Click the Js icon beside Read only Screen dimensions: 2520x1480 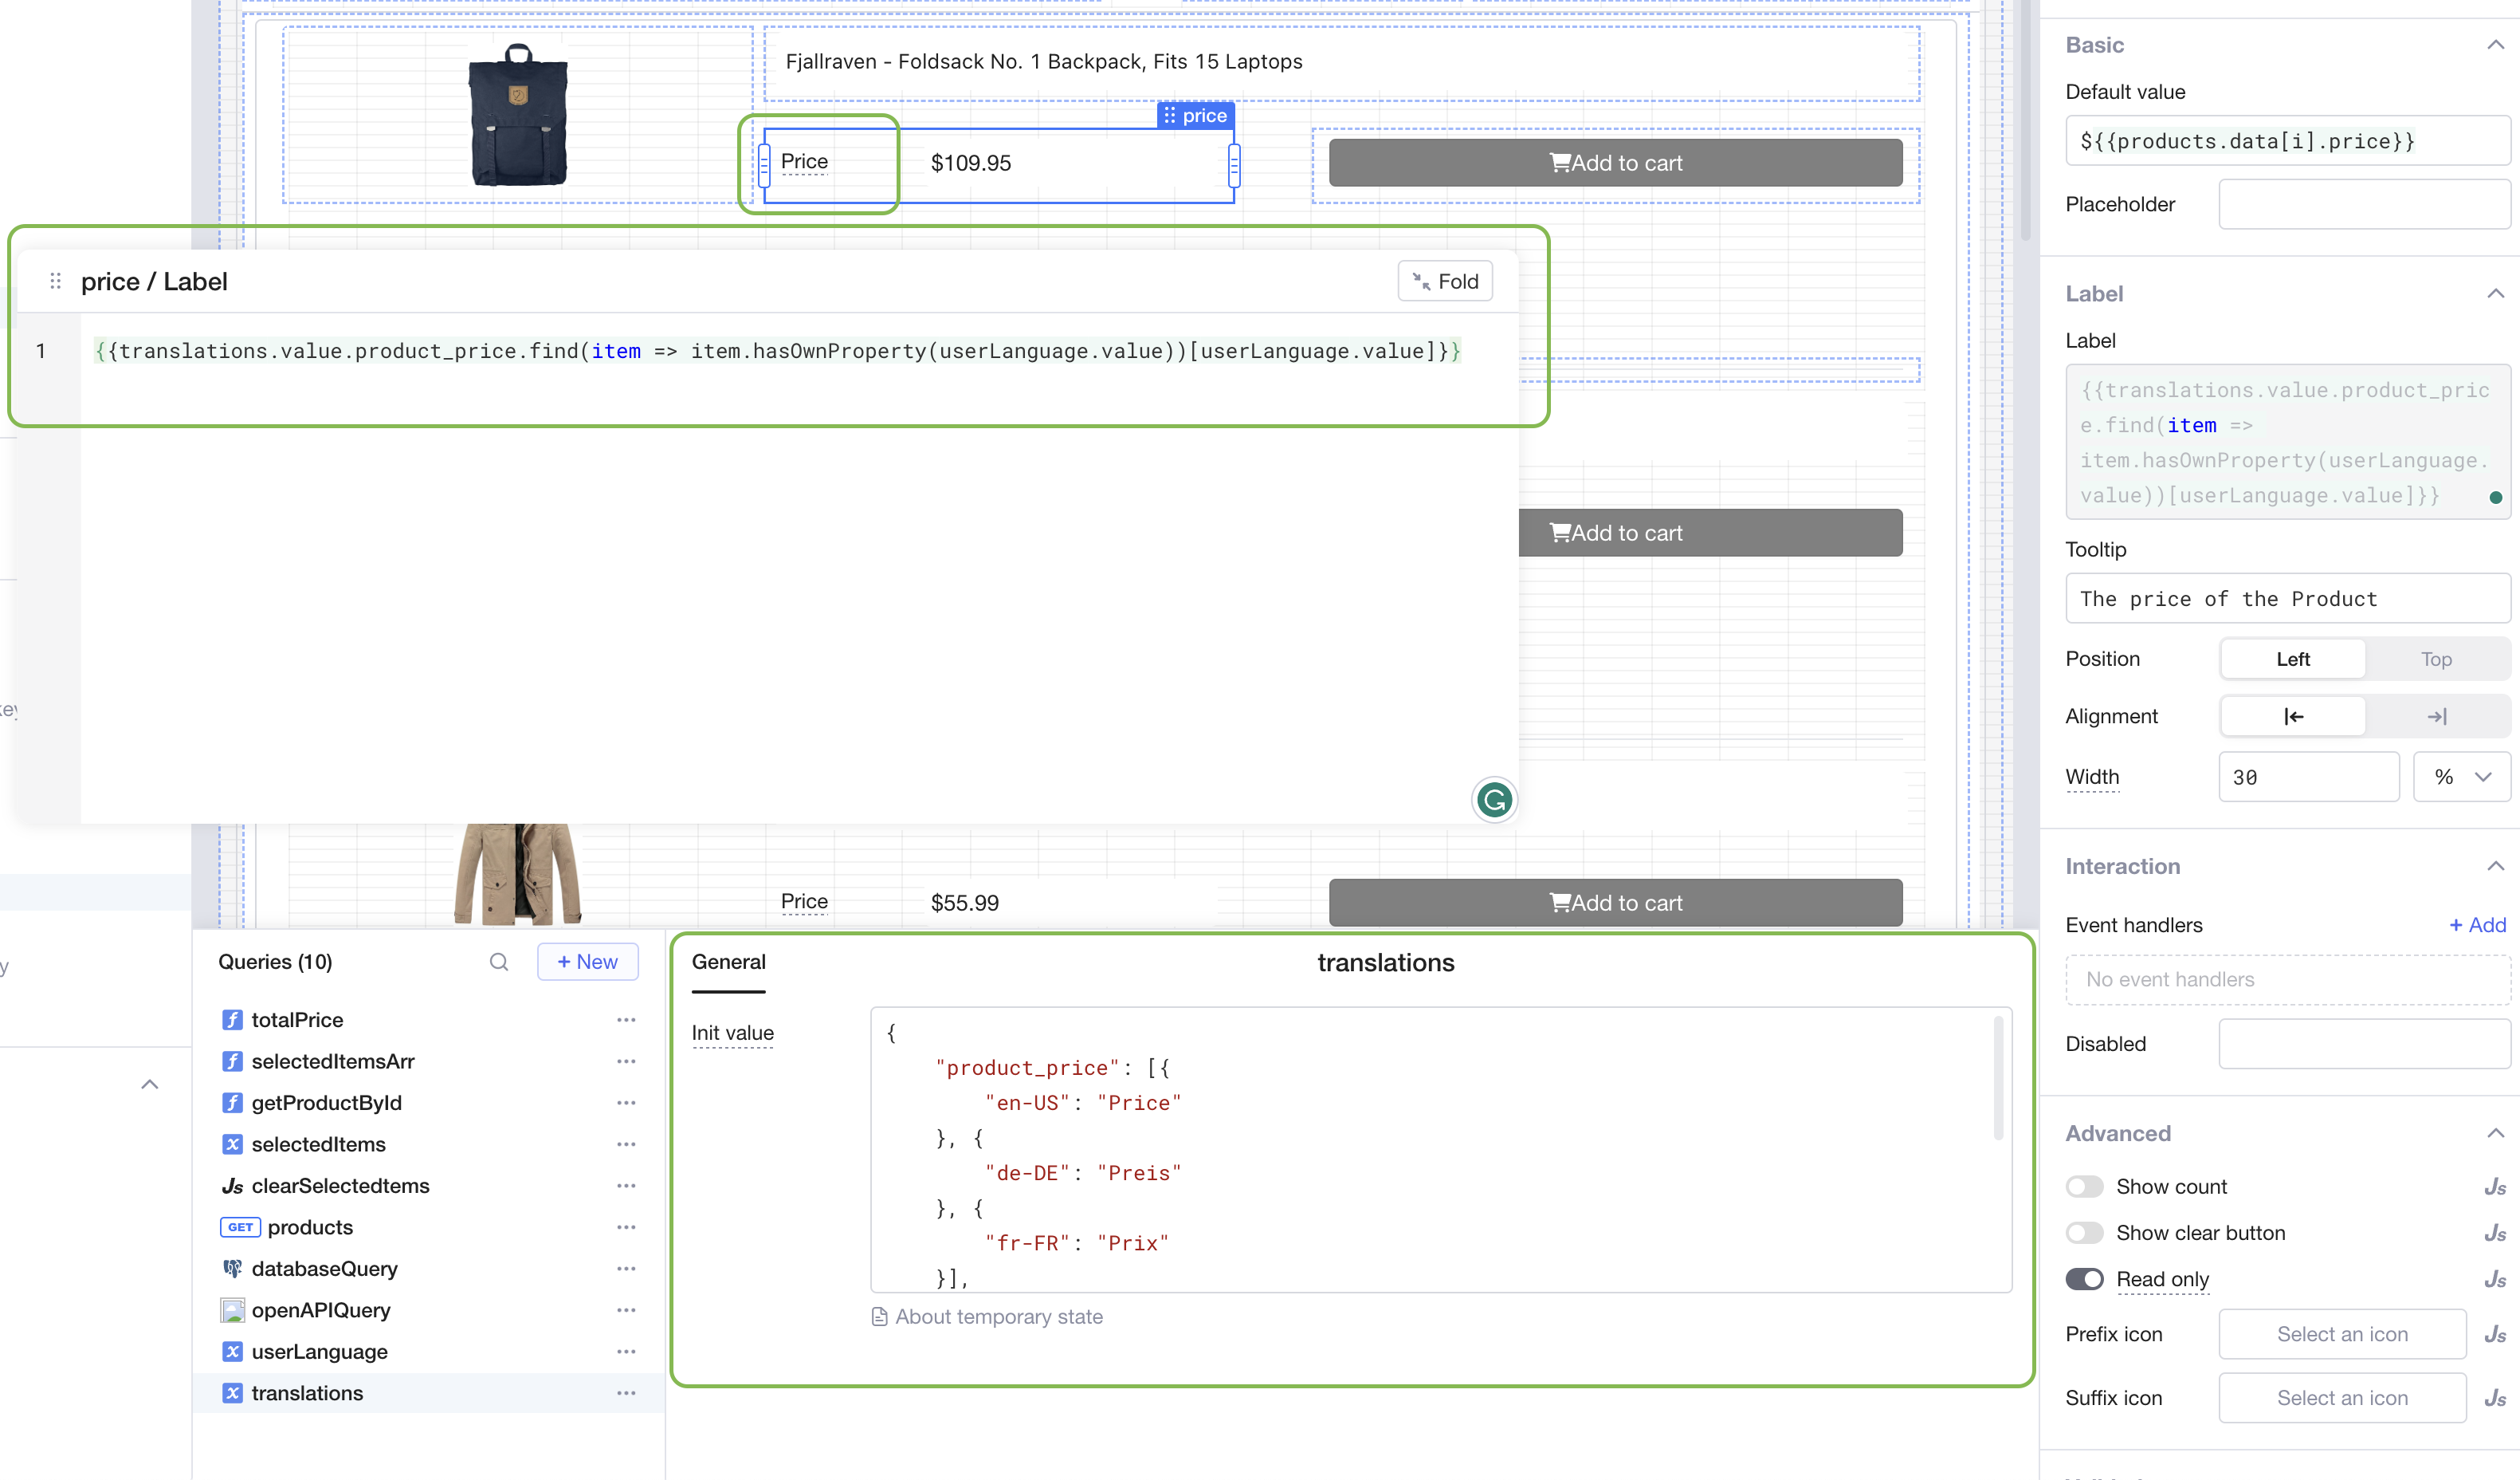[2494, 1279]
